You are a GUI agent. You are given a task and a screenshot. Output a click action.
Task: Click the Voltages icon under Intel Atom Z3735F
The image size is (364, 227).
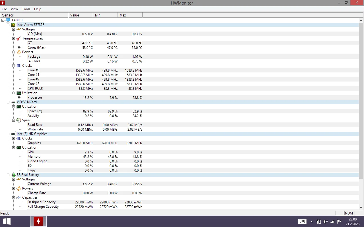click(19, 29)
